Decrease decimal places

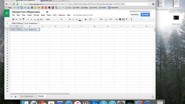tap(35, 19)
